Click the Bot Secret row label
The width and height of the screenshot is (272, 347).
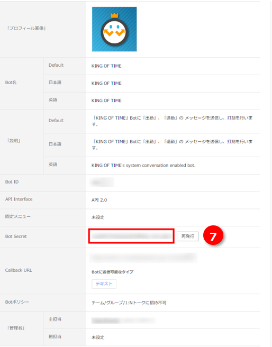tap(16, 236)
